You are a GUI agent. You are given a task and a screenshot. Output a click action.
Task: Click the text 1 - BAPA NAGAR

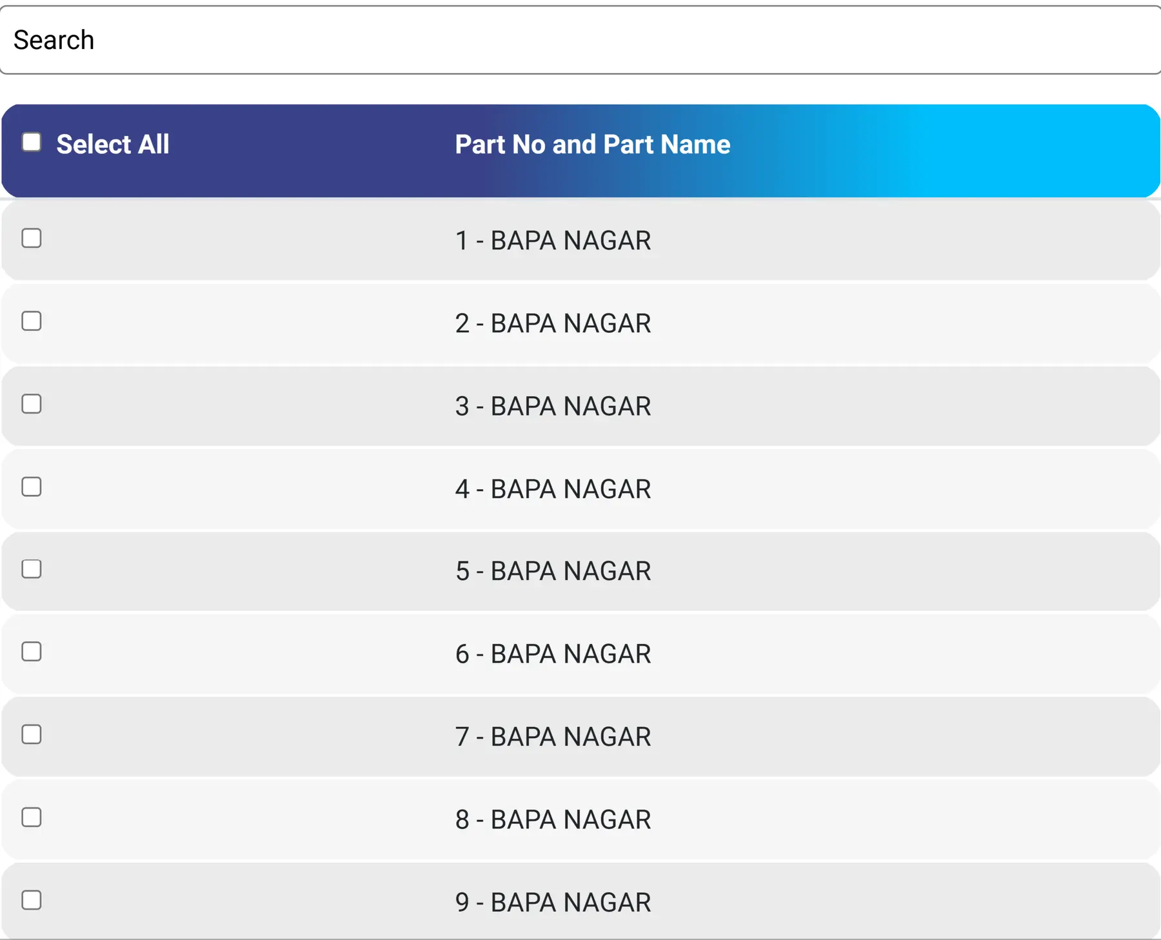pyautogui.click(x=553, y=241)
